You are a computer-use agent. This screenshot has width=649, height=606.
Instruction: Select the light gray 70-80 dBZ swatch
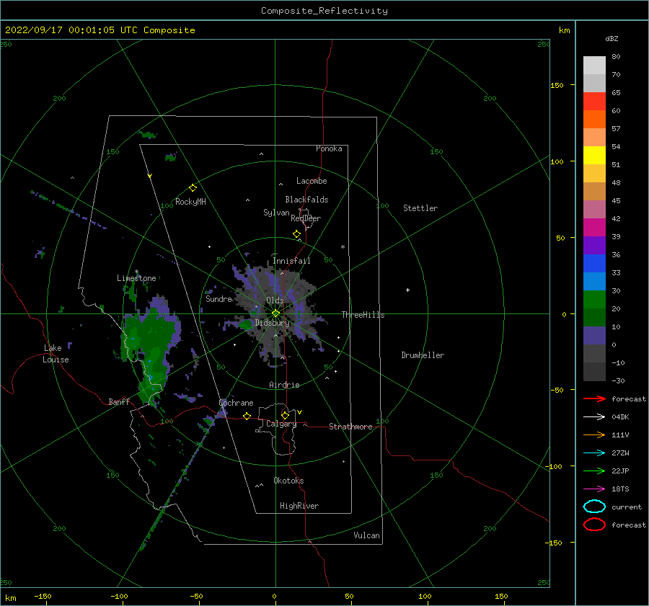[x=594, y=66]
